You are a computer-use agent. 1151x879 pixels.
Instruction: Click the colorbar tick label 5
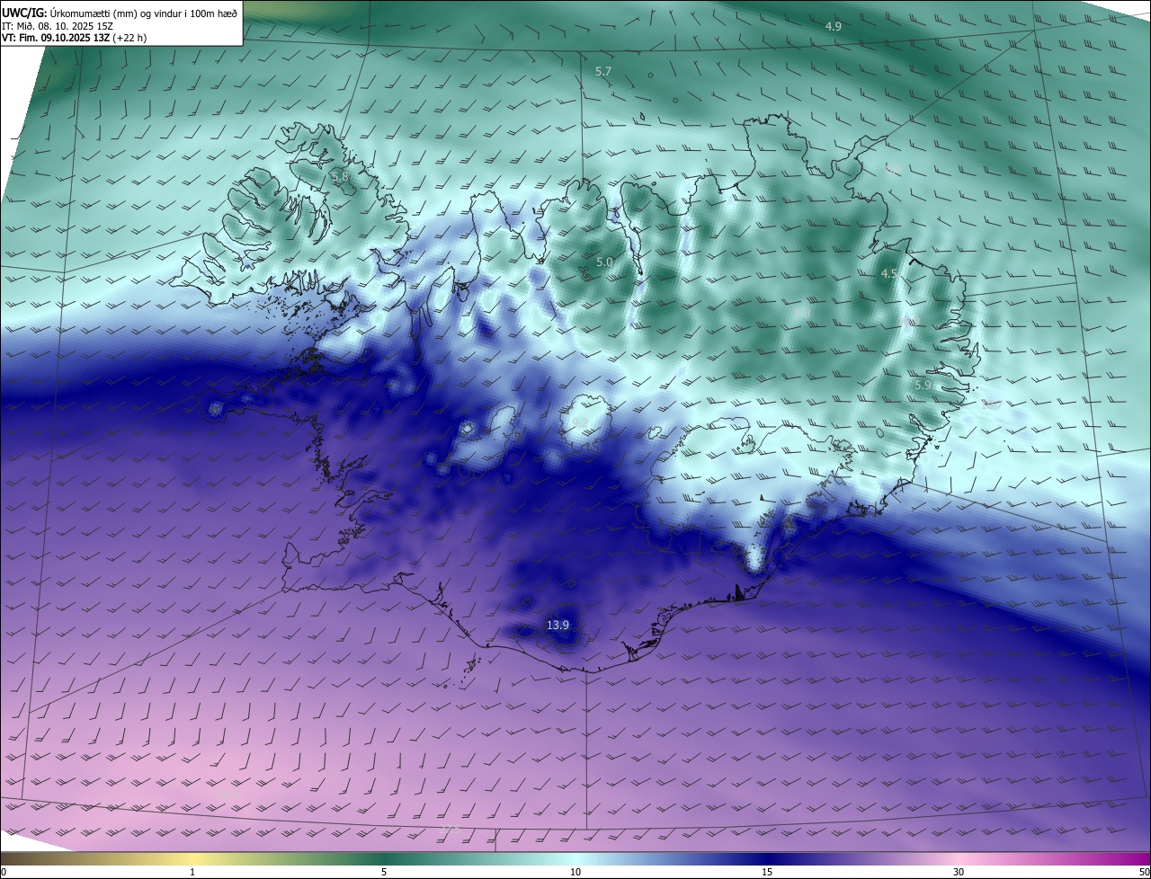pos(384,873)
